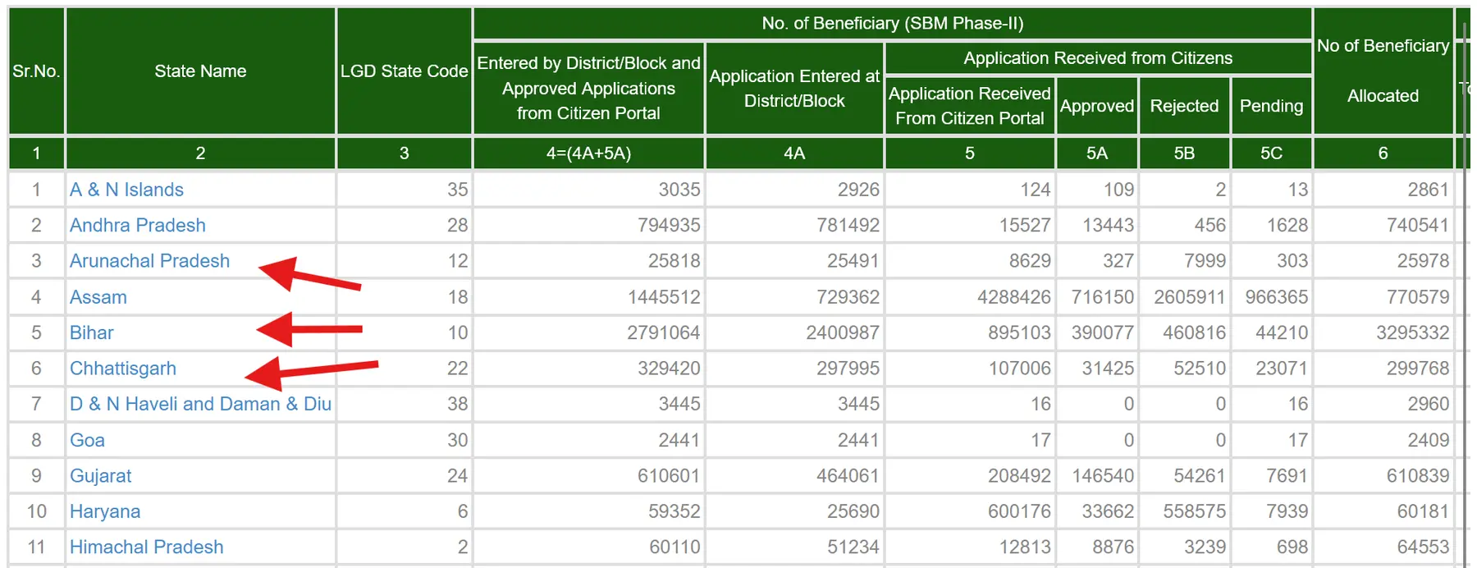Viewport: 1477px width, 568px height.
Task: Click LGD code 28 for Andhra Pradesh
Action: point(457,225)
